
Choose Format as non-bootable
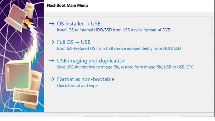coord(86,79)
